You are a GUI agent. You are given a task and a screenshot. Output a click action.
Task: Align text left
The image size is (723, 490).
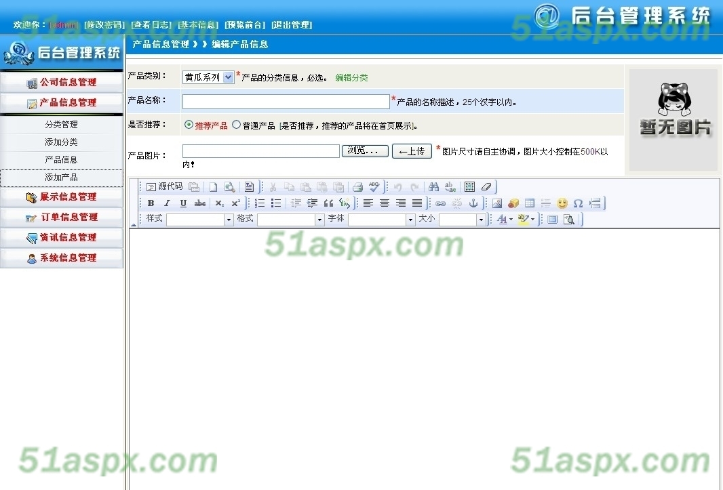coord(368,203)
